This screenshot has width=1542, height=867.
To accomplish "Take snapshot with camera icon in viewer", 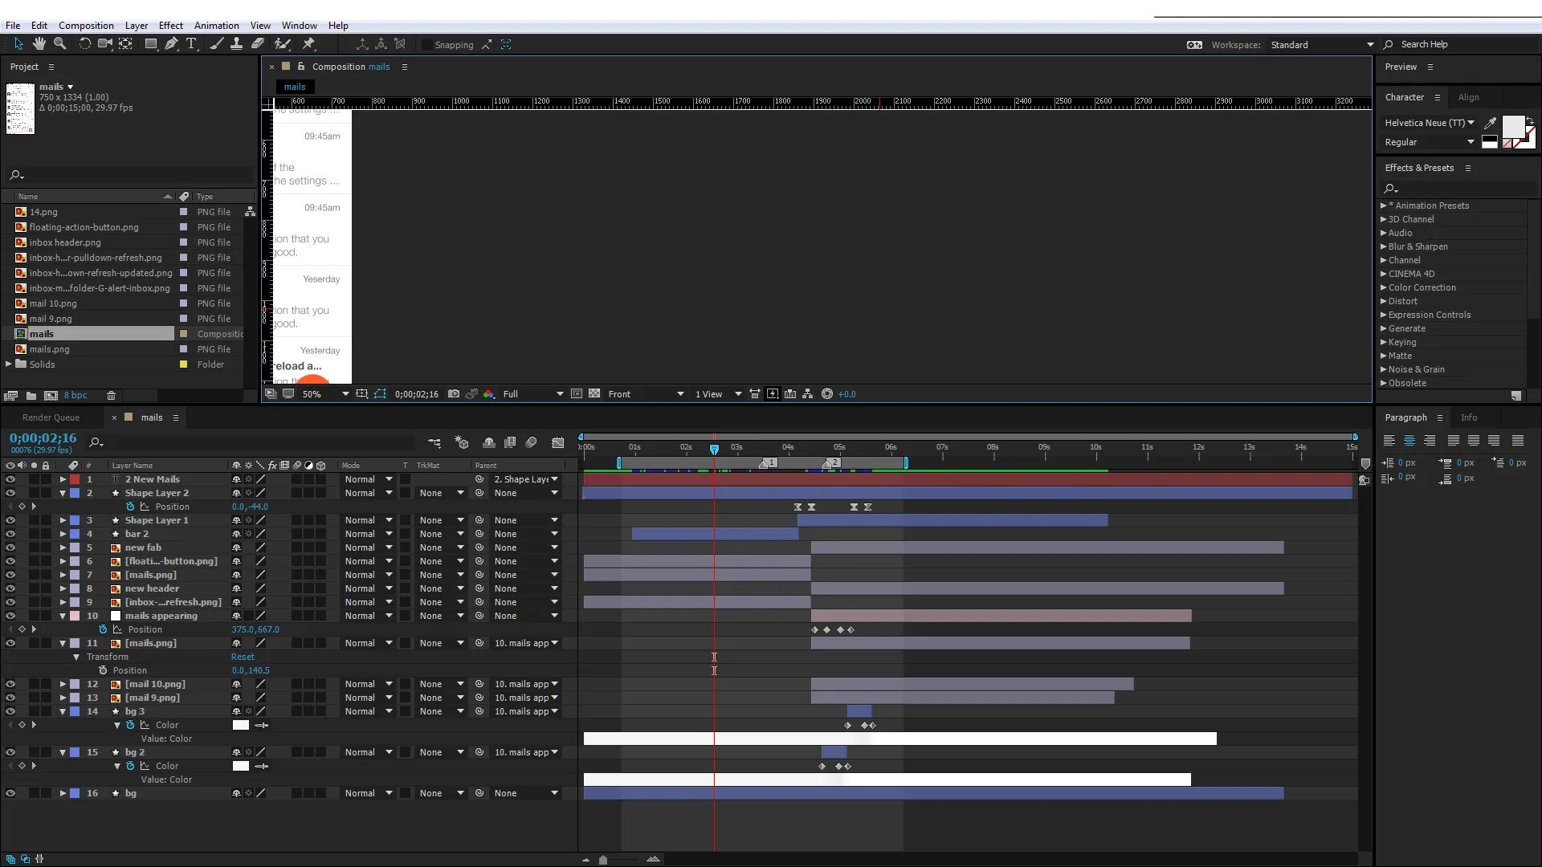I will [454, 394].
